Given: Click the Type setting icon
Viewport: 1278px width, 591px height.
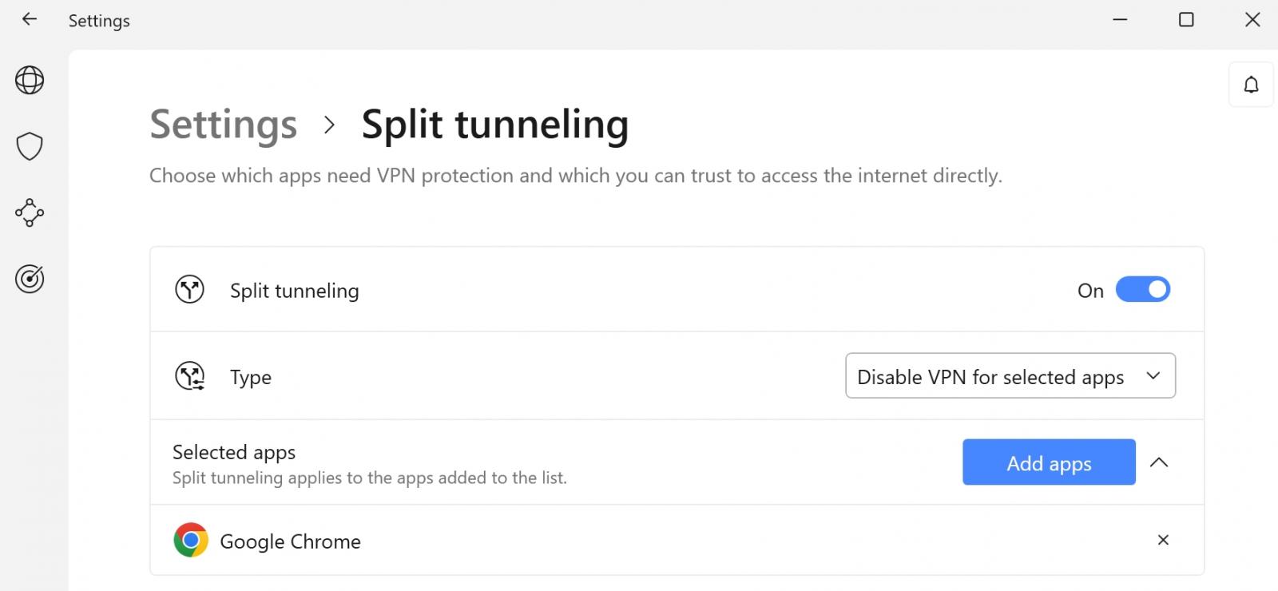Looking at the screenshot, I should point(189,375).
